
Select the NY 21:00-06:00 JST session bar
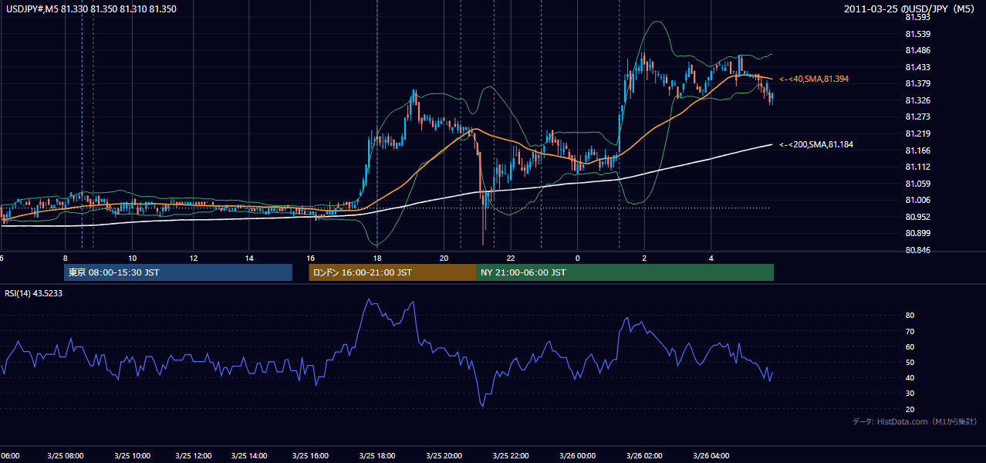pyautogui.click(x=625, y=272)
